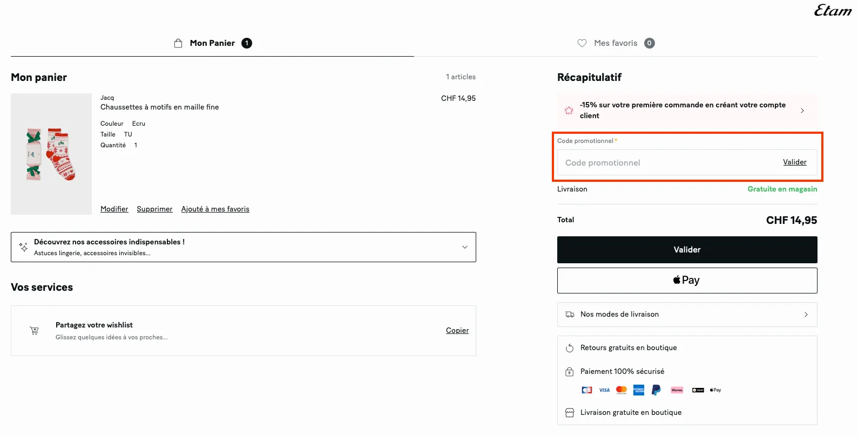
Task: Click the Visa payment logo
Action: 604,390
